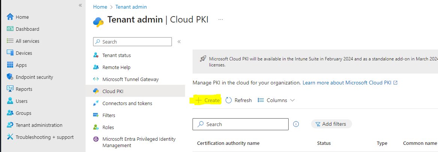Screen dimensions: 438x152
Task: Open Troubleshooting + support in sidebar
Action: (x=44, y=137)
